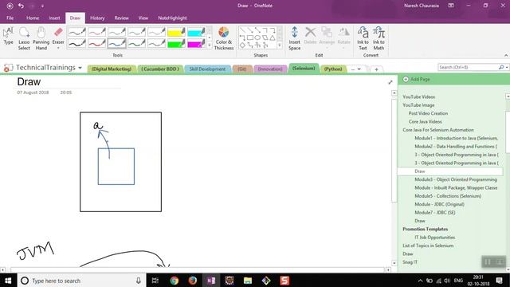Switch to the History tab
This screenshot has height=287, width=510.
97,18
